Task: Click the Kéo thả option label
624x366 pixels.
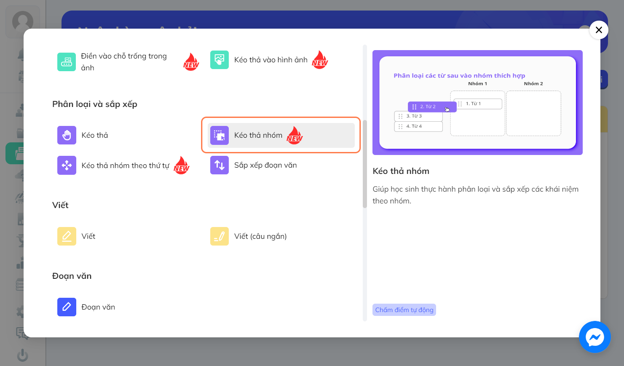Action: tap(95, 135)
